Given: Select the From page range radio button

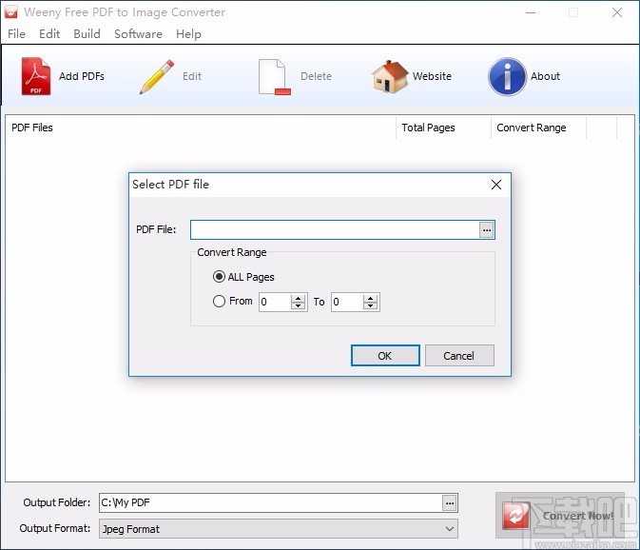Looking at the screenshot, I should 219,302.
